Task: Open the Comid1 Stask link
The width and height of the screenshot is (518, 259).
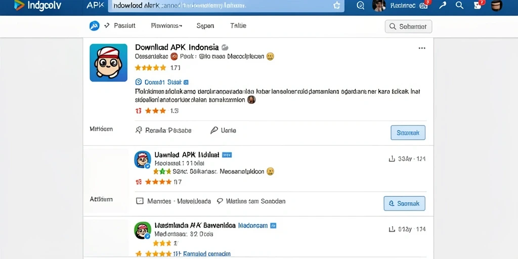Action: pos(162,82)
